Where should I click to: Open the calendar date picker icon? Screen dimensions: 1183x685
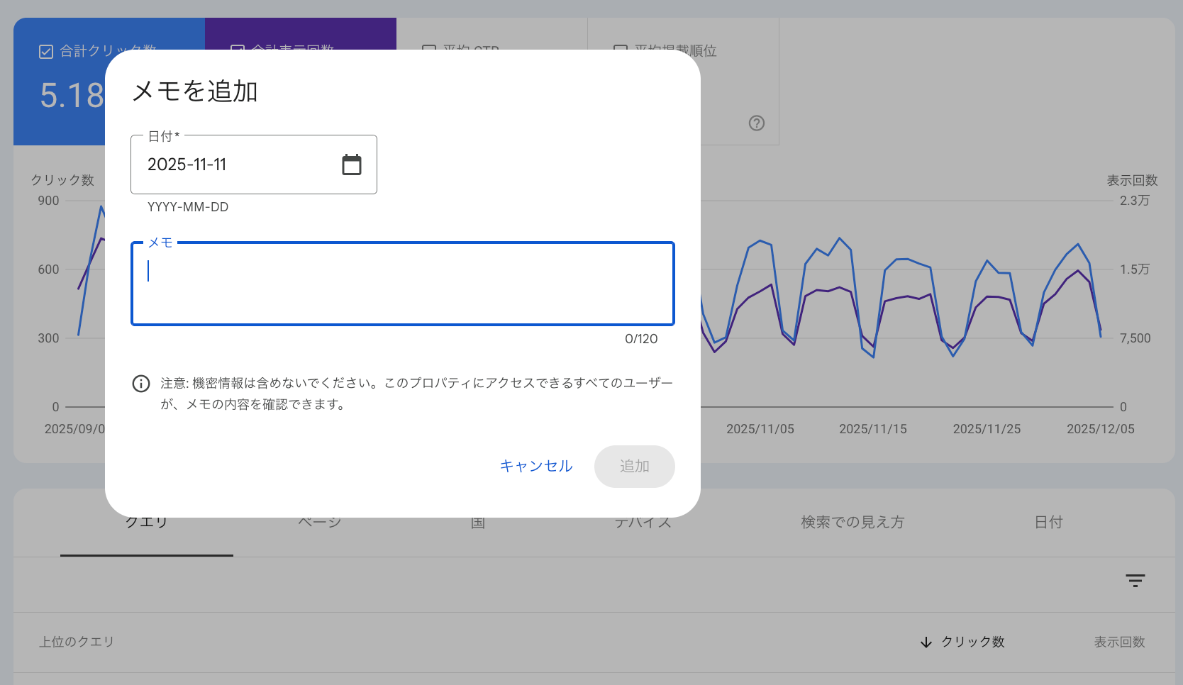[352, 164]
